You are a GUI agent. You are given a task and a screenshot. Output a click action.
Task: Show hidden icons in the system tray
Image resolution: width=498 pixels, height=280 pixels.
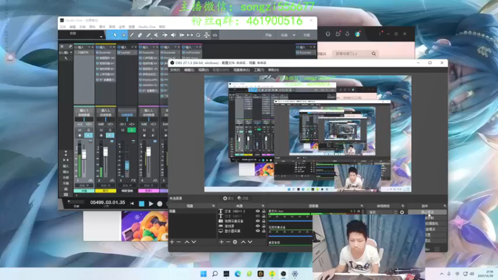click(x=441, y=274)
